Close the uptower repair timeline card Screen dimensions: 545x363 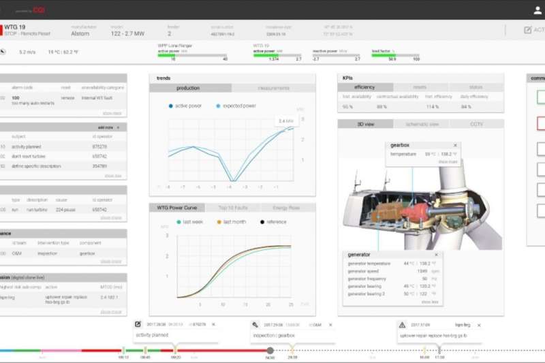coord(479,326)
